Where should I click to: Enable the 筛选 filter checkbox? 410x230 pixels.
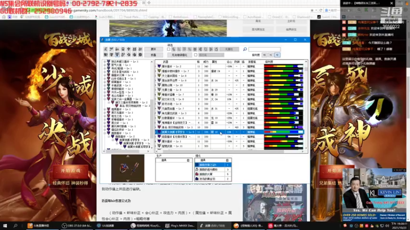coord(169,49)
